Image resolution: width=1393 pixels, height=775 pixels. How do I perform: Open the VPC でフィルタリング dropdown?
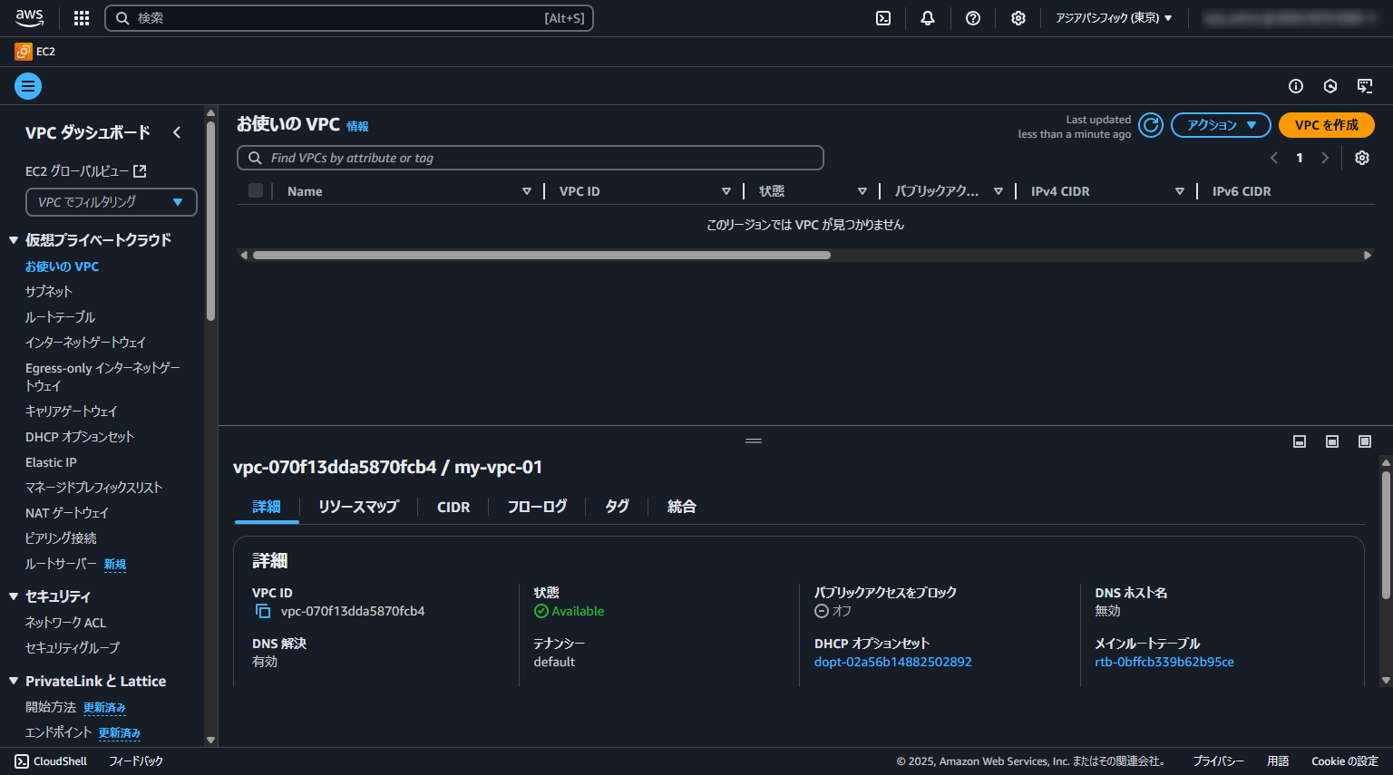click(112, 202)
